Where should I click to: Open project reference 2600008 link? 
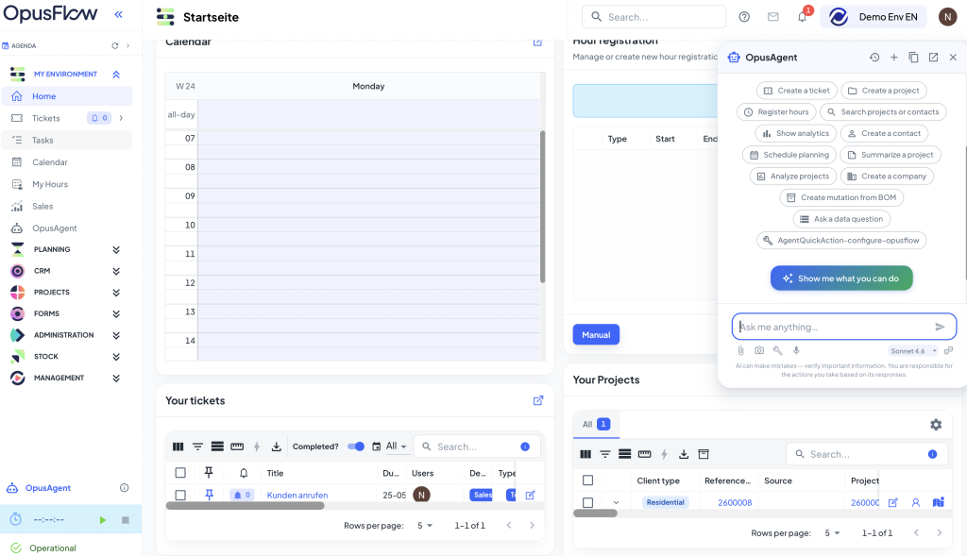coord(735,502)
